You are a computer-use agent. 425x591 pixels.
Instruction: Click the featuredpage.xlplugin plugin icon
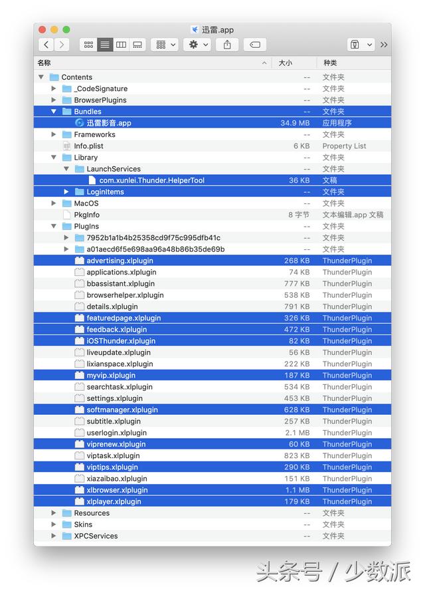tap(79, 318)
